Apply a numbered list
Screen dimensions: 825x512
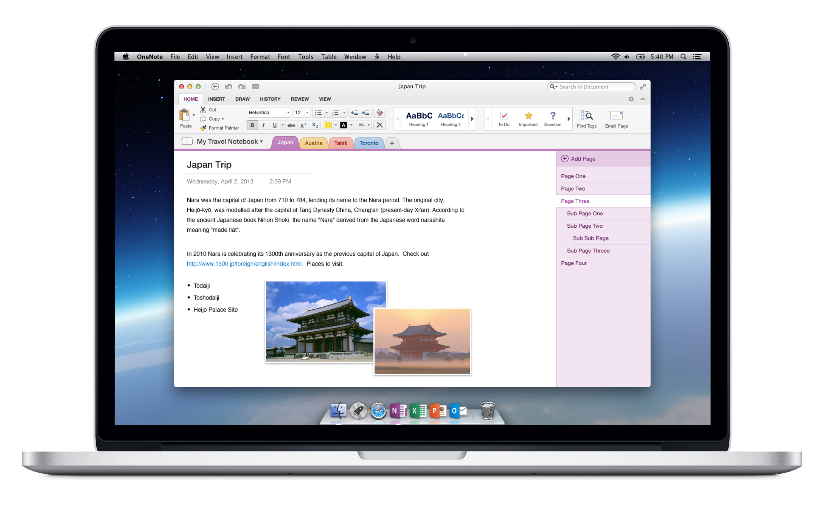point(335,113)
